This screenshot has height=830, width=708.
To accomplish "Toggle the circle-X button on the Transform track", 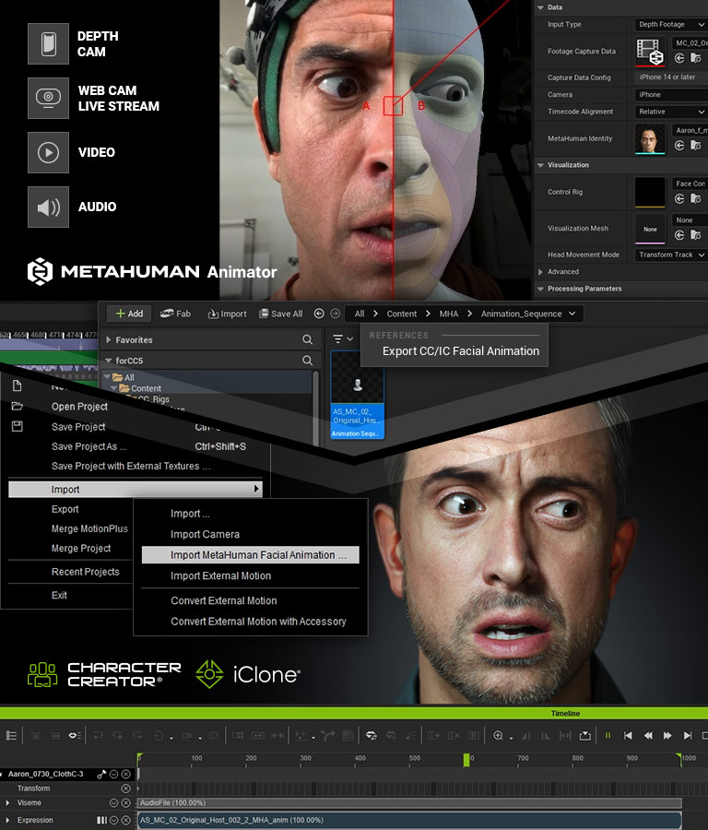I will [x=126, y=788].
